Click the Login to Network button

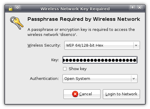121,94
